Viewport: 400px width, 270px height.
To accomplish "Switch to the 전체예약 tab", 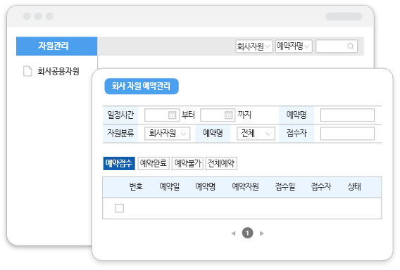I will [x=221, y=163].
